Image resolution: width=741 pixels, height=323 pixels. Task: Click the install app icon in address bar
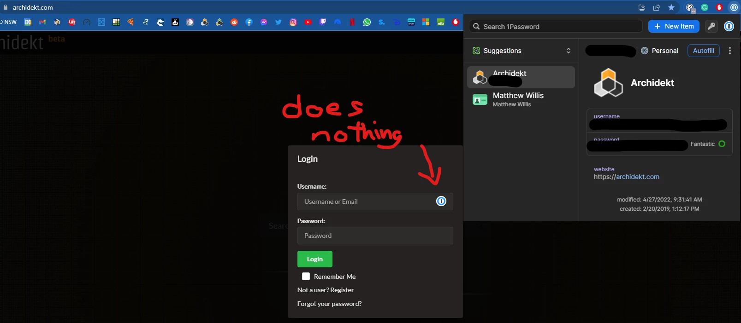[641, 7]
